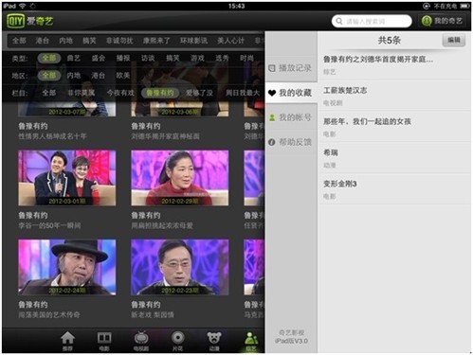Open the 电视剧 TV icon in bottom bar

[x=141, y=341]
